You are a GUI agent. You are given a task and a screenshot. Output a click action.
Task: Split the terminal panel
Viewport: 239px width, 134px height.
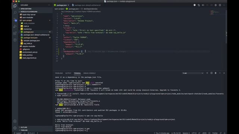pos(211,73)
